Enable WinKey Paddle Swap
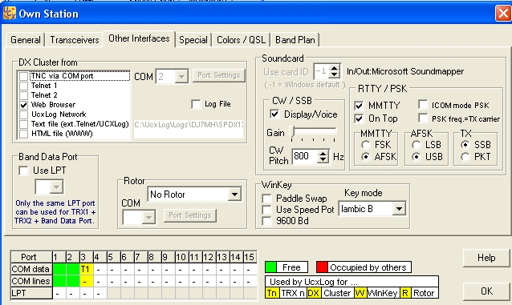Screen dimensions: 512x305 [266, 199]
